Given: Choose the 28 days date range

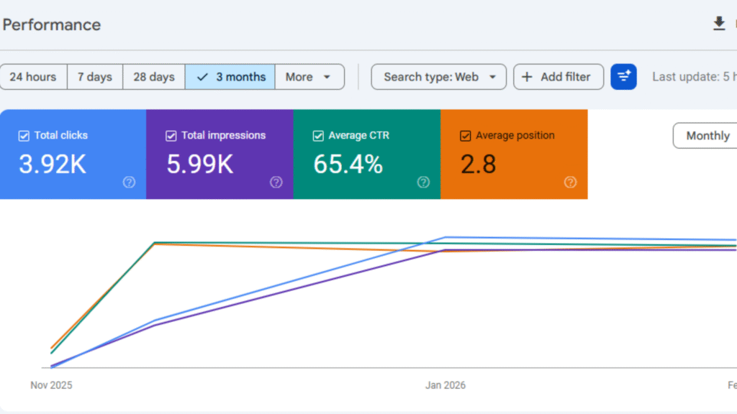Looking at the screenshot, I should coord(154,77).
